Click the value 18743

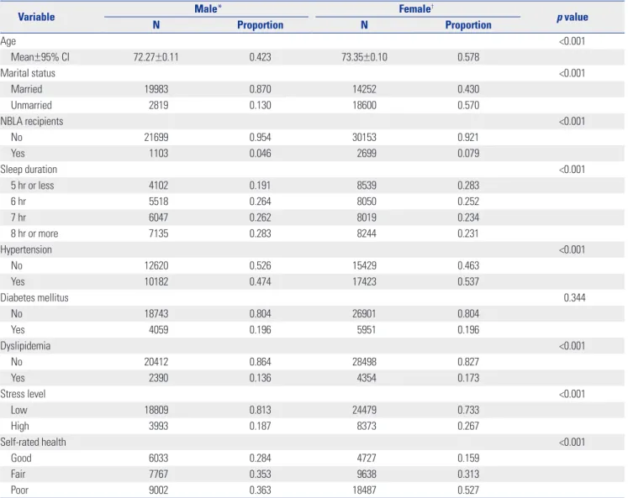coord(156,313)
